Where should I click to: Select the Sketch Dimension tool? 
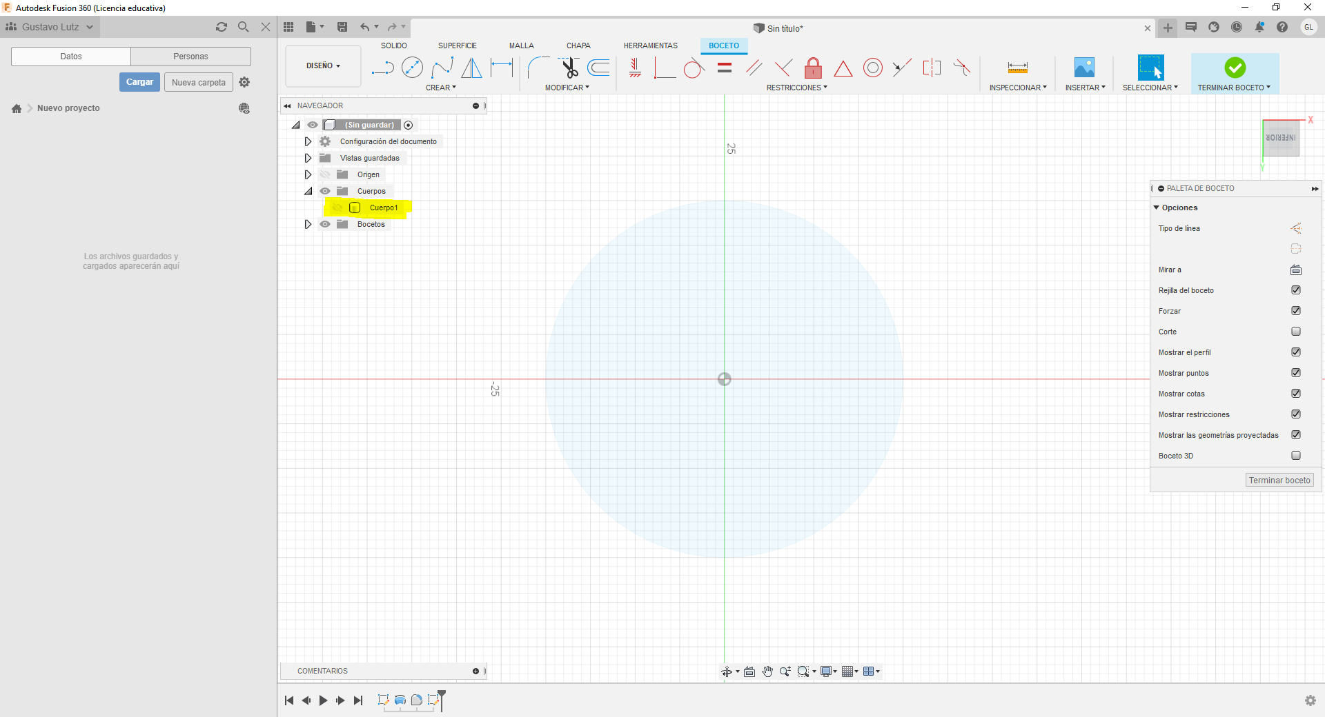click(502, 68)
